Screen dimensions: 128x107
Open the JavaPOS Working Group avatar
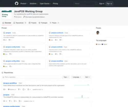point(7,14)
